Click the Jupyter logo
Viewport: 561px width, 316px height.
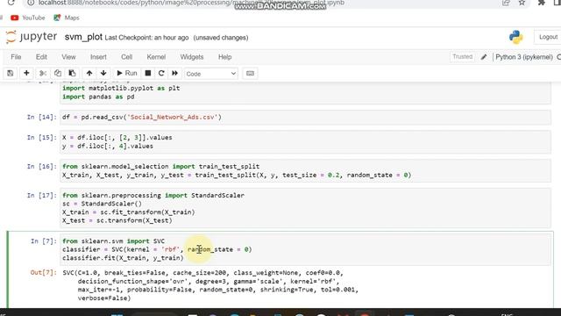[32, 37]
